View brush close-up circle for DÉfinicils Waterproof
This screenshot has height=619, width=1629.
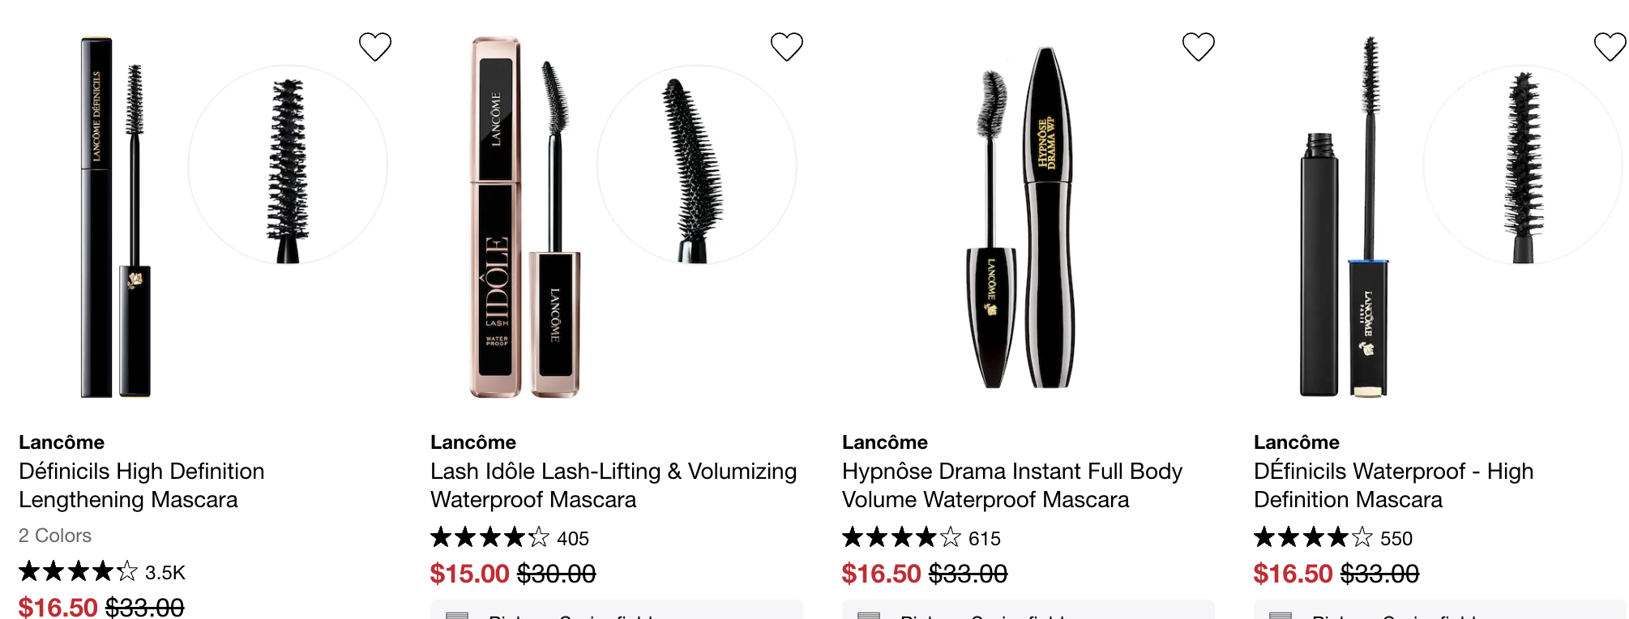point(1524,165)
